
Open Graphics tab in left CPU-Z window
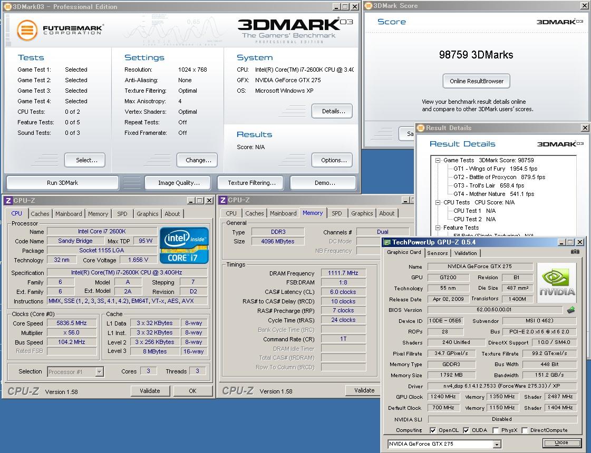point(148,213)
